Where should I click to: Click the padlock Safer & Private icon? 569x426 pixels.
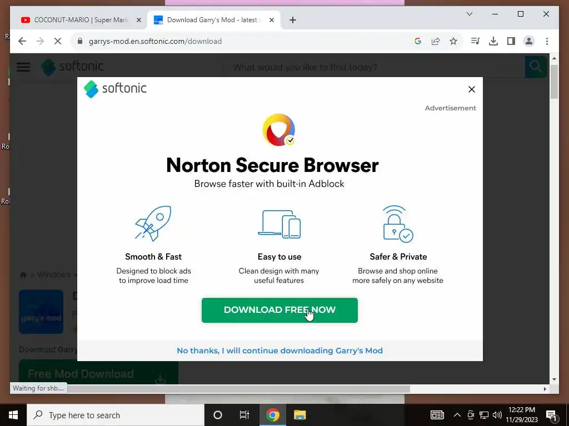tap(398, 224)
